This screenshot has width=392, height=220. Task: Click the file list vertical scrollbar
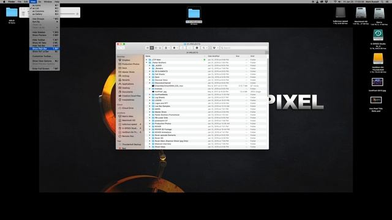click(x=268, y=78)
